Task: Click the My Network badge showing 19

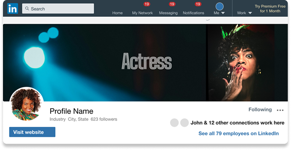Action: pyautogui.click(x=147, y=4)
